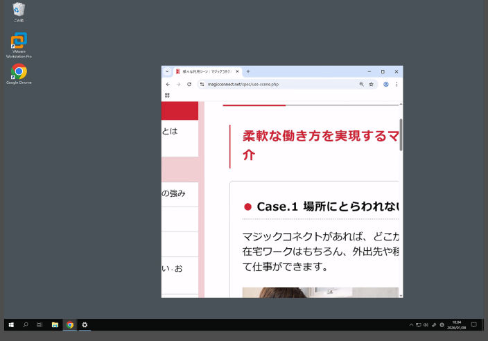The image size is (488, 341).
Task: Open the Recycle Bin desktop icon
Action: pyautogui.click(x=19, y=12)
